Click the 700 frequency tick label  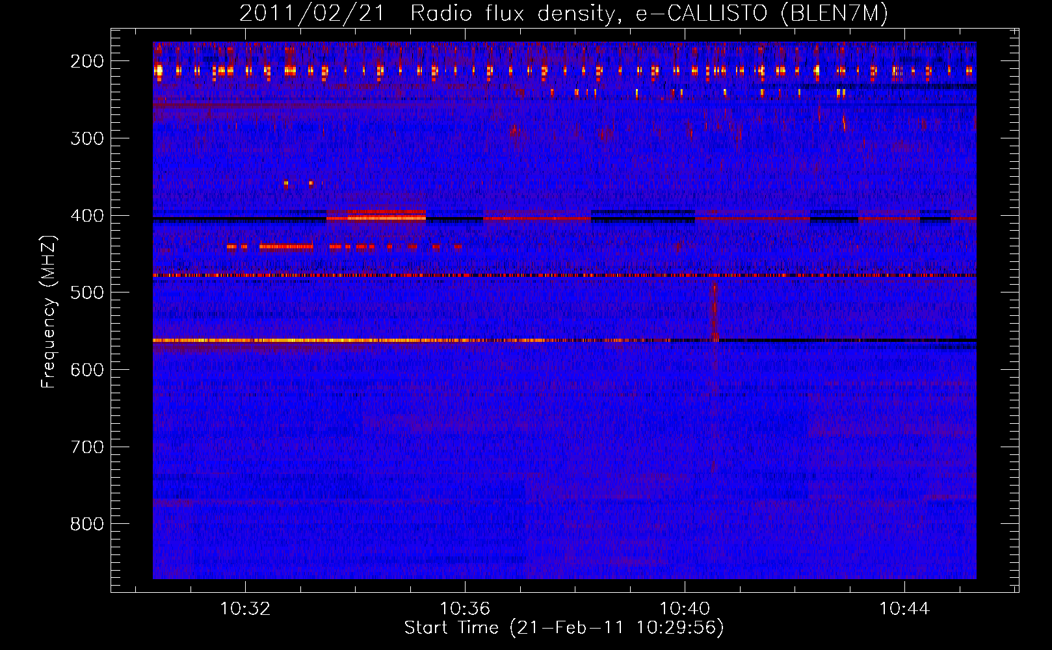pos(87,447)
